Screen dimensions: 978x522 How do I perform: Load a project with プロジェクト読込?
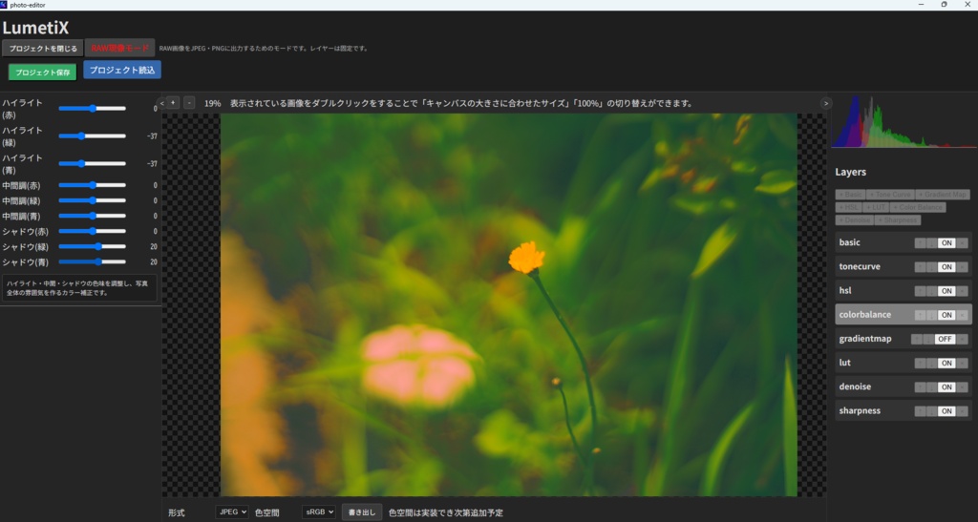[122, 70]
